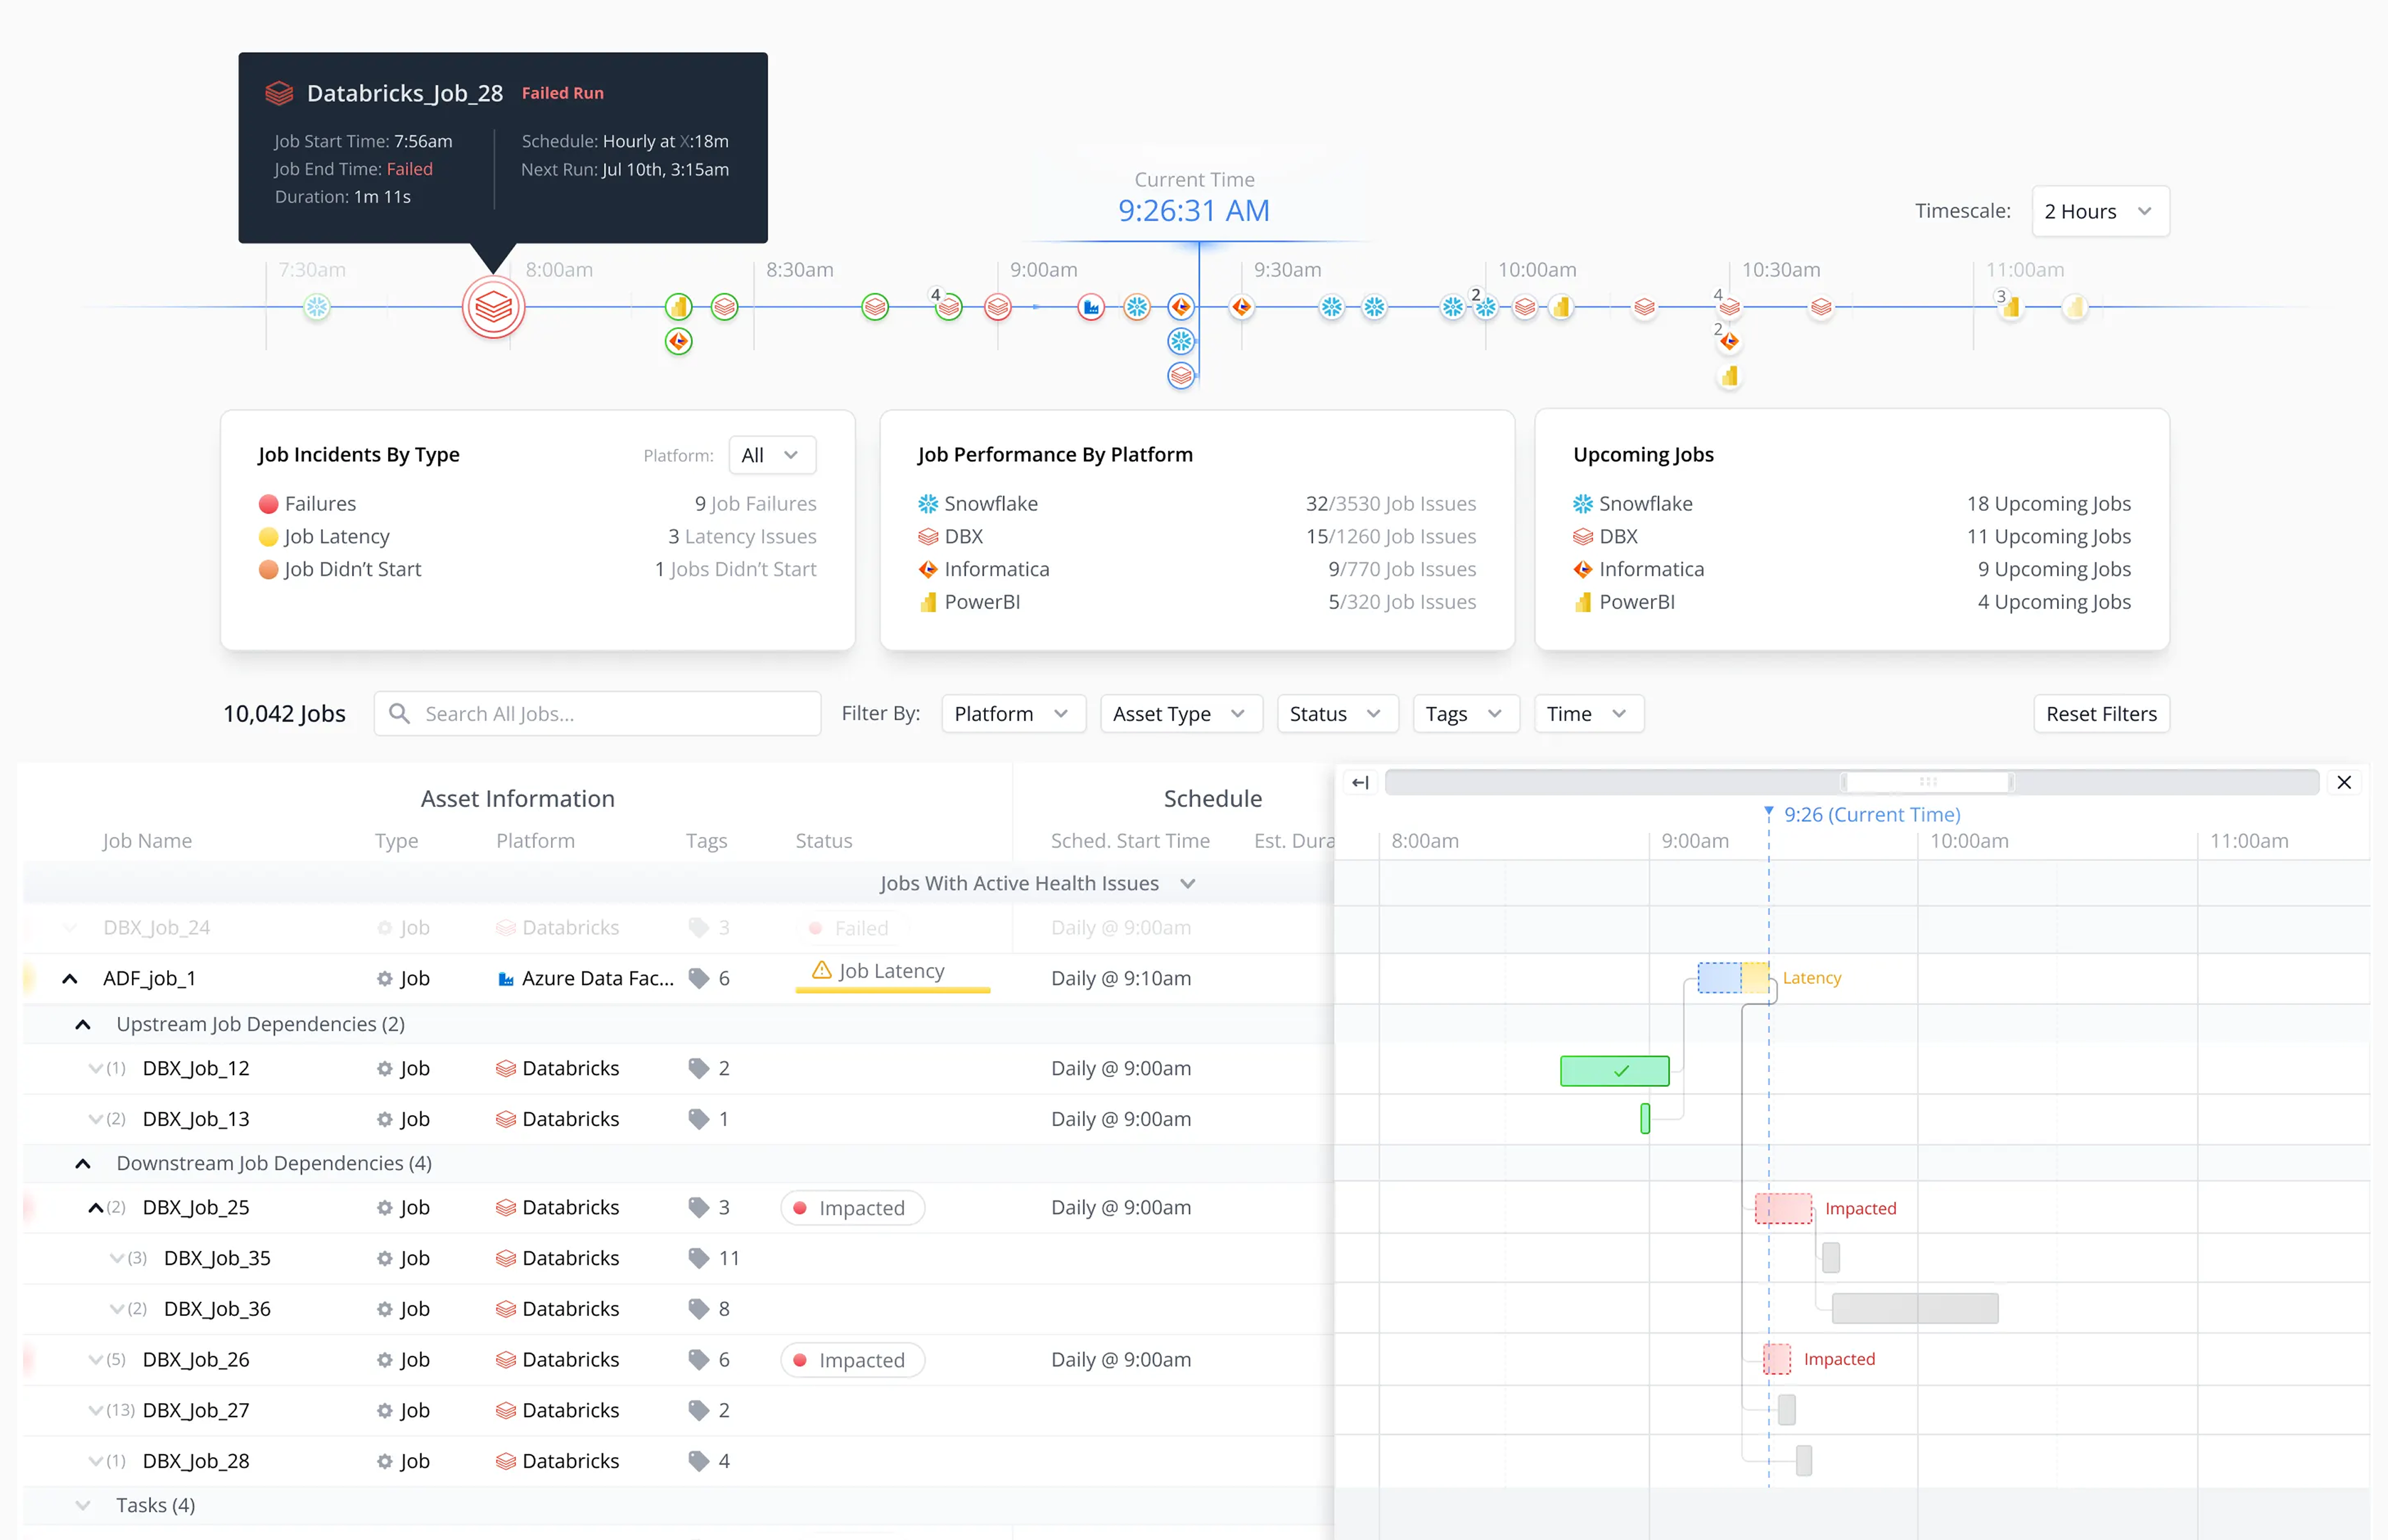
Task: Click the Job Latency warning icon
Action: pos(822,970)
